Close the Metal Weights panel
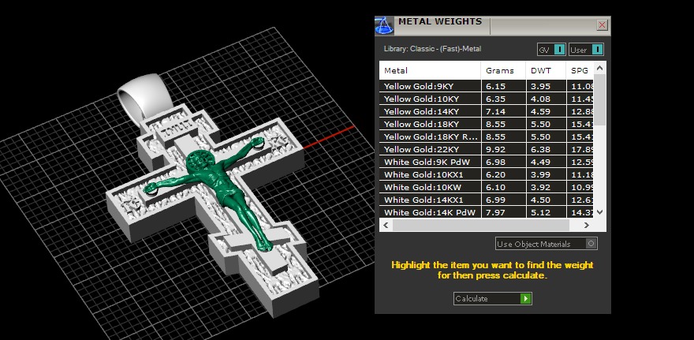This screenshot has width=694, height=340. click(x=602, y=24)
